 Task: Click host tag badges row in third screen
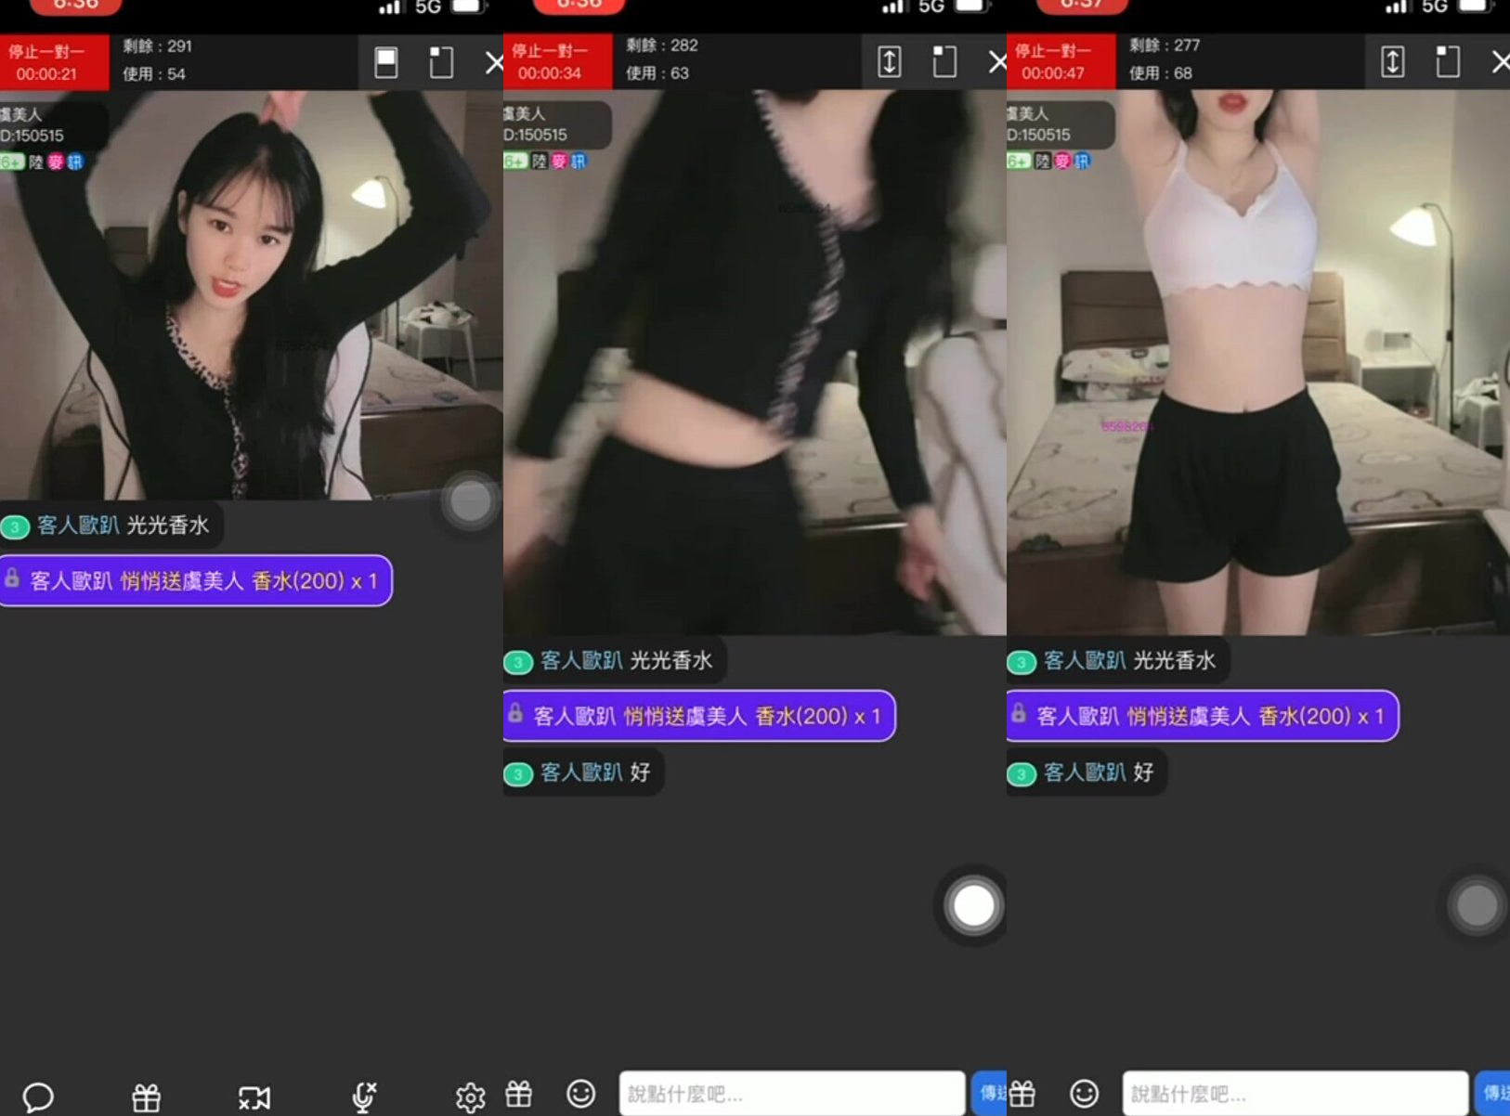(x=1048, y=162)
